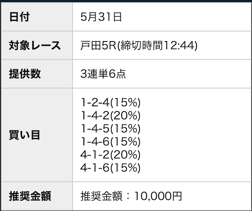The width and height of the screenshot is (252, 211).
Task: Click the 日付 header cell
Action: 20,17
